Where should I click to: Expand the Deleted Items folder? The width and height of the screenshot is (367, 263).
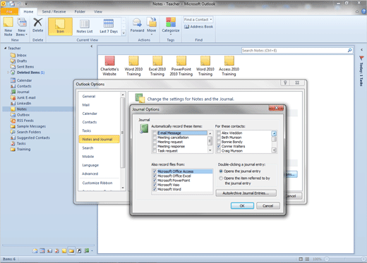[8, 73]
